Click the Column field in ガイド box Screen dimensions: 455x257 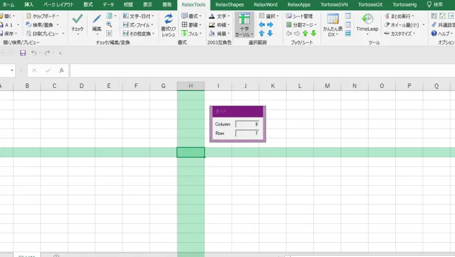click(247, 124)
